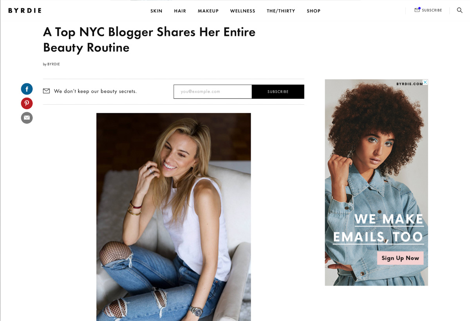Close the ad using its X icon
The height and width of the screenshot is (321, 470).
425,82
